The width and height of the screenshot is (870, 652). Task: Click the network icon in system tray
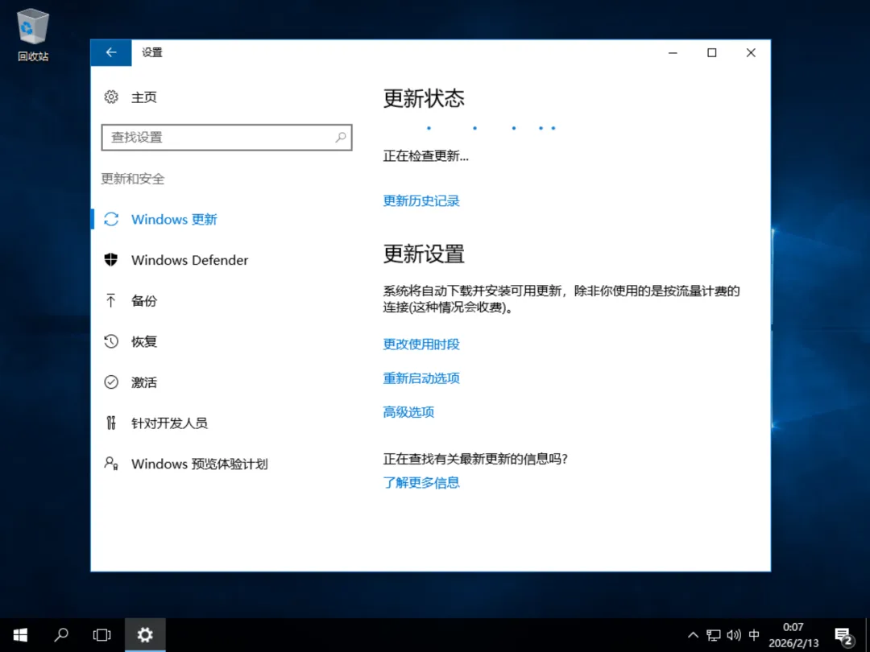click(714, 635)
